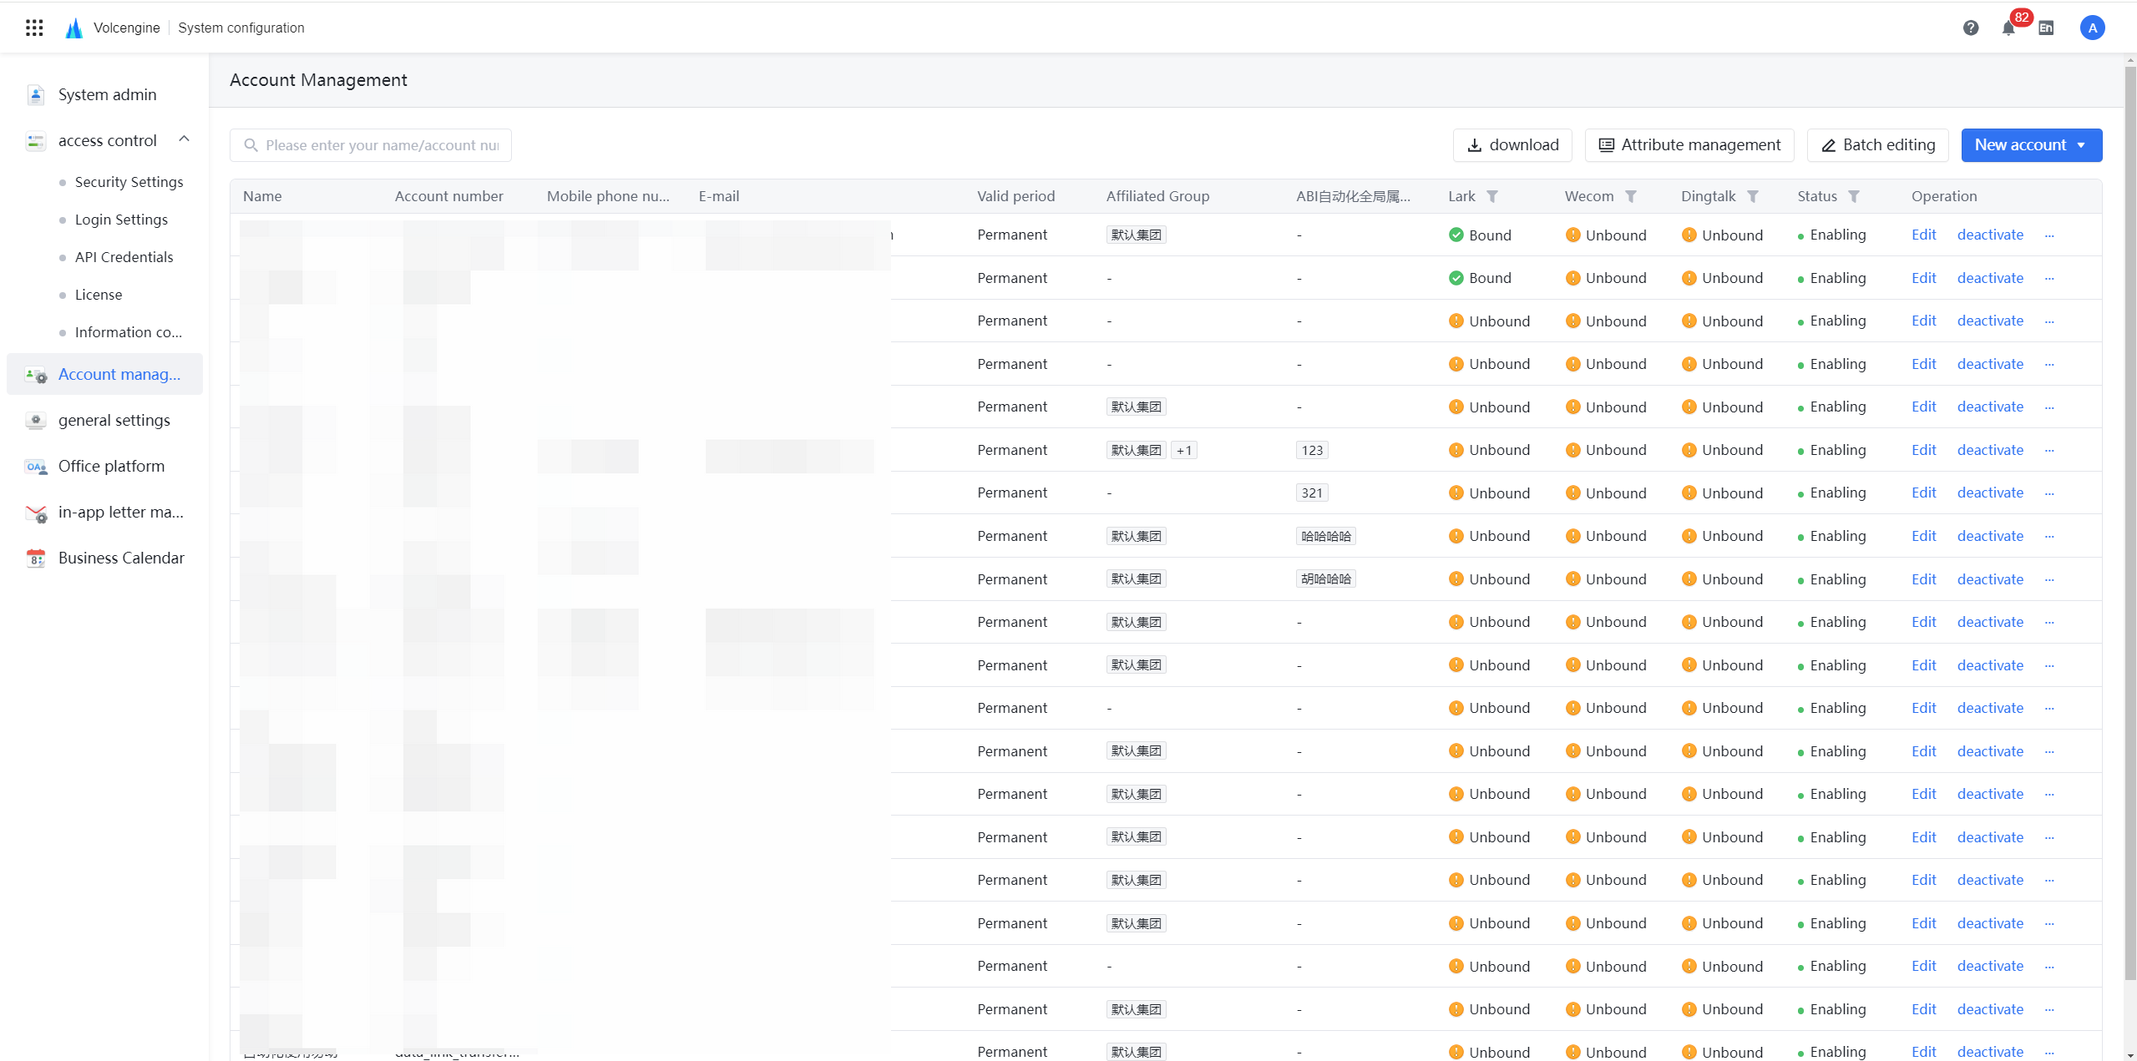Click the Bound status icon in the first row
Image resolution: width=2137 pixels, height=1061 pixels.
(1456, 235)
